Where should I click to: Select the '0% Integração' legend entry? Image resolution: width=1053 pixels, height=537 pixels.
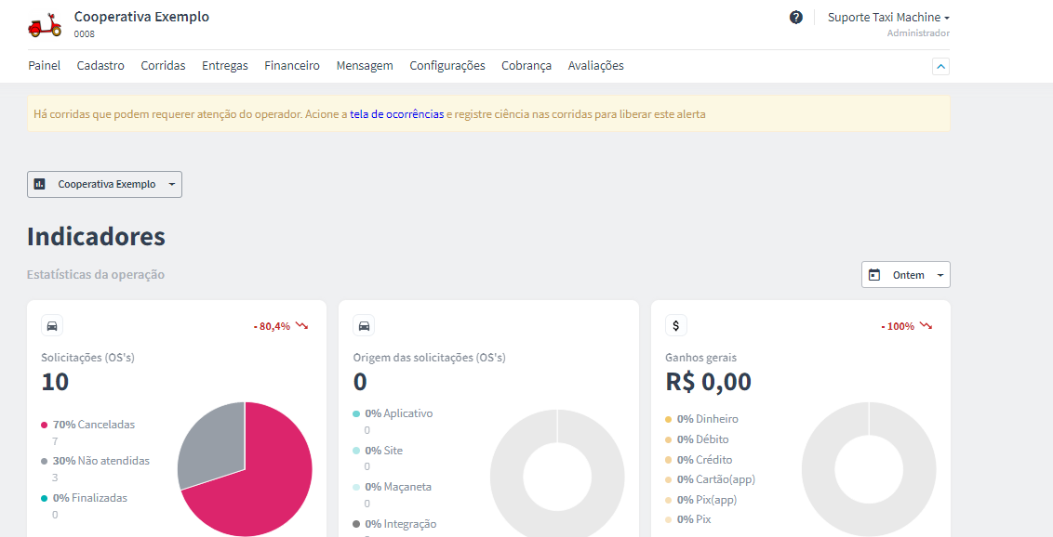coord(394,524)
